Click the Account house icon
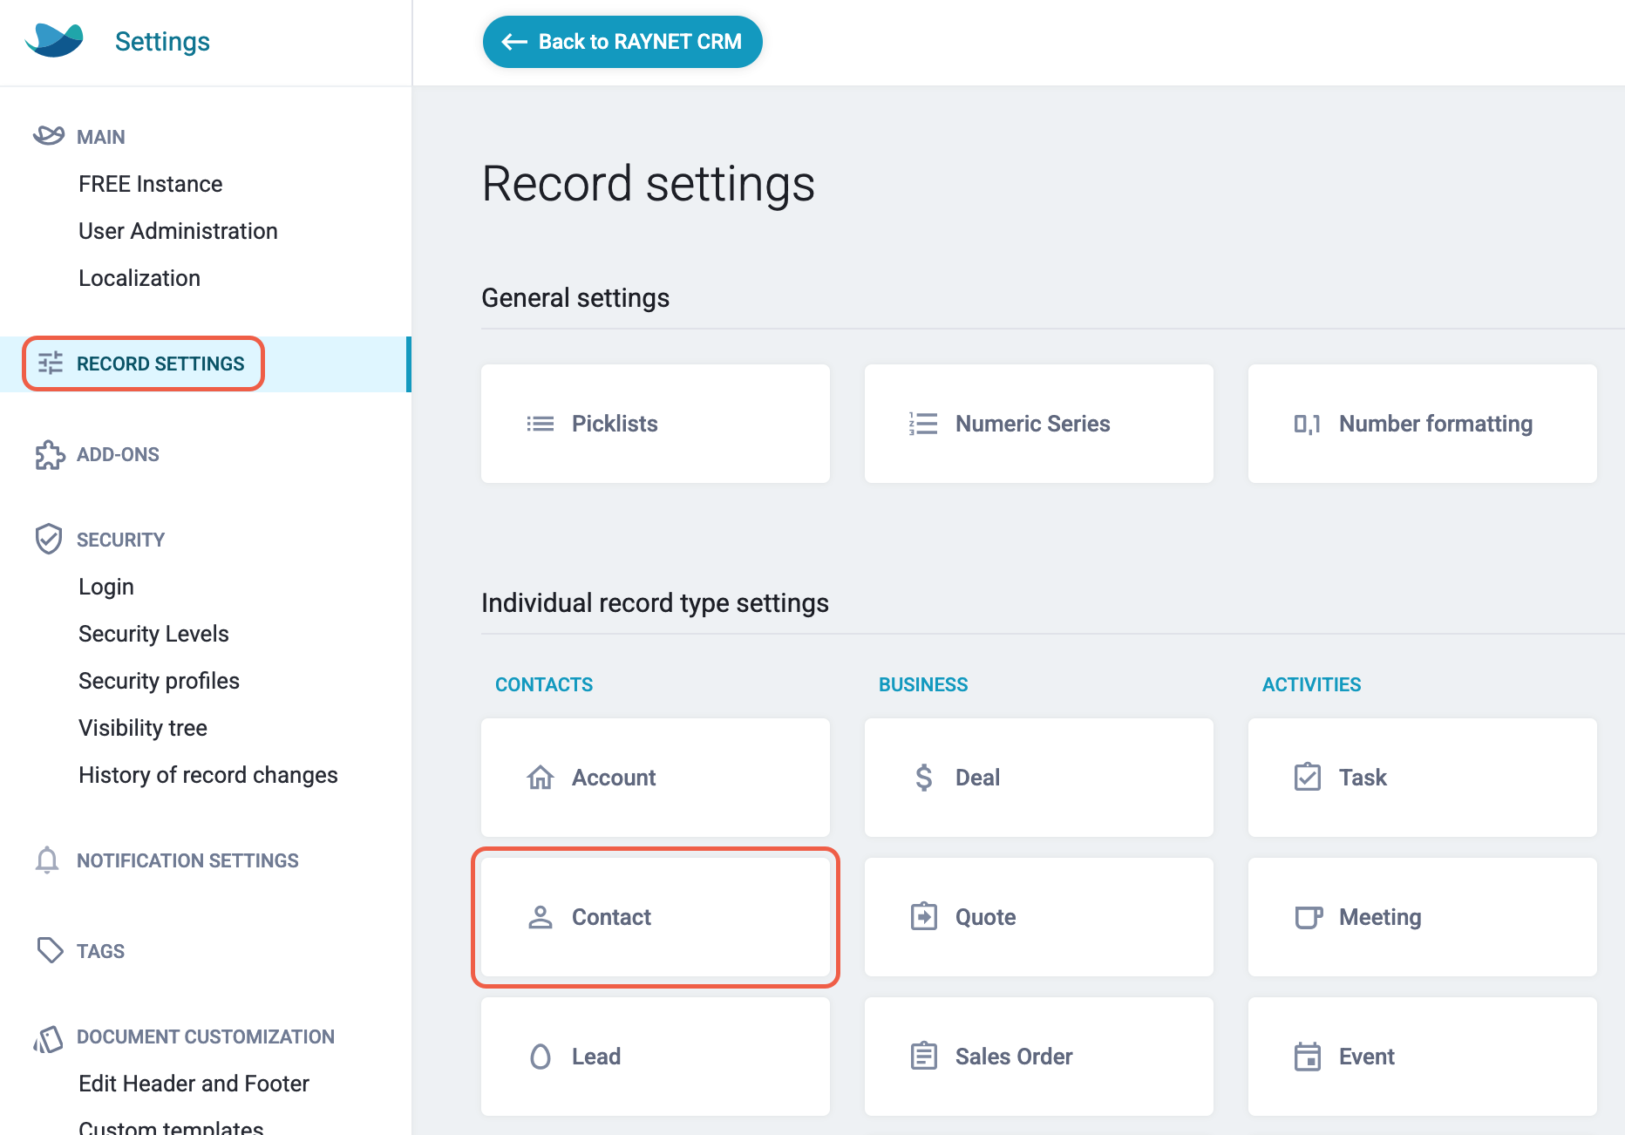Viewport: 1625px width, 1135px height. pos(541,778)
